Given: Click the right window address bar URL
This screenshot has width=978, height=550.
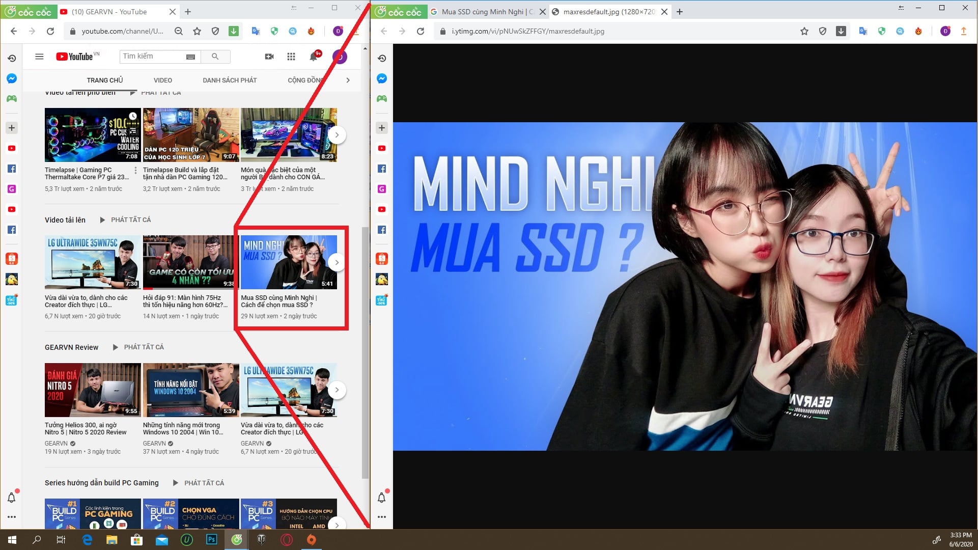Looking at the screenshot, I should point(528,31).
